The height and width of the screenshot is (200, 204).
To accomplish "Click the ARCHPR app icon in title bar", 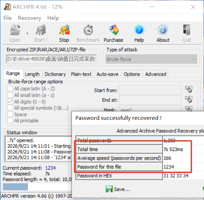I will tap(7, 7).
